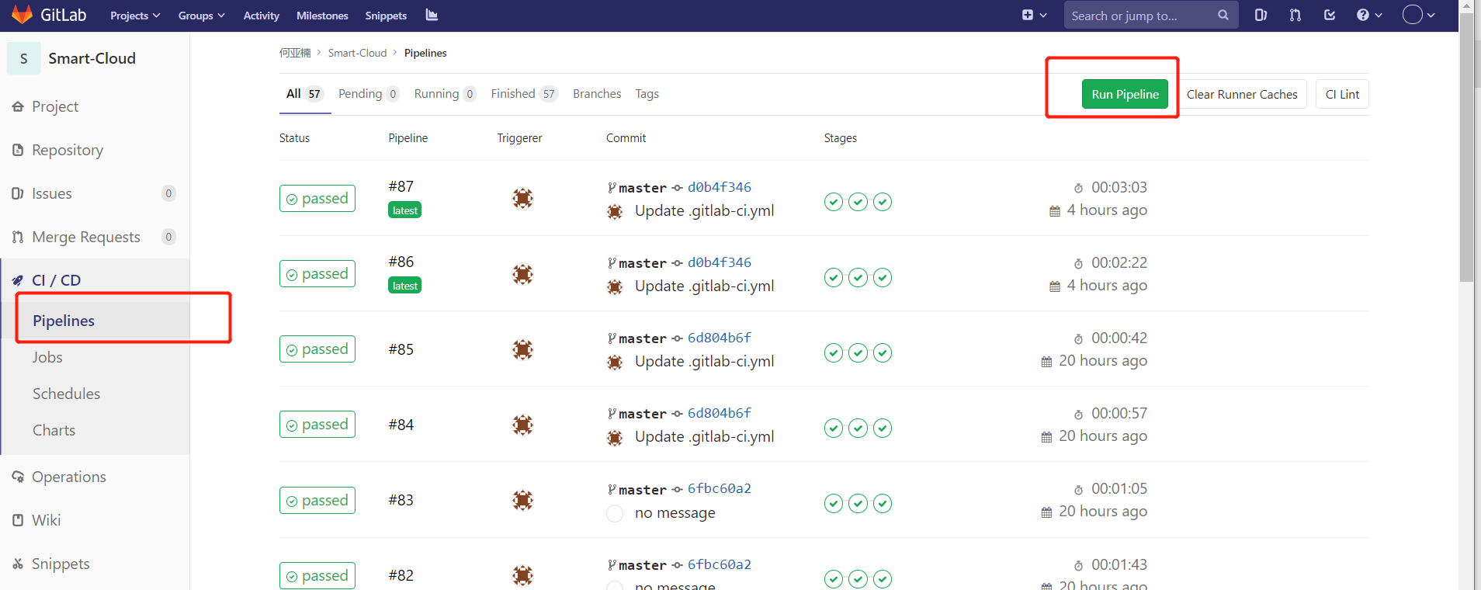Click the Run Pipeline button
1481x590 pixels.
[1125, 94]
